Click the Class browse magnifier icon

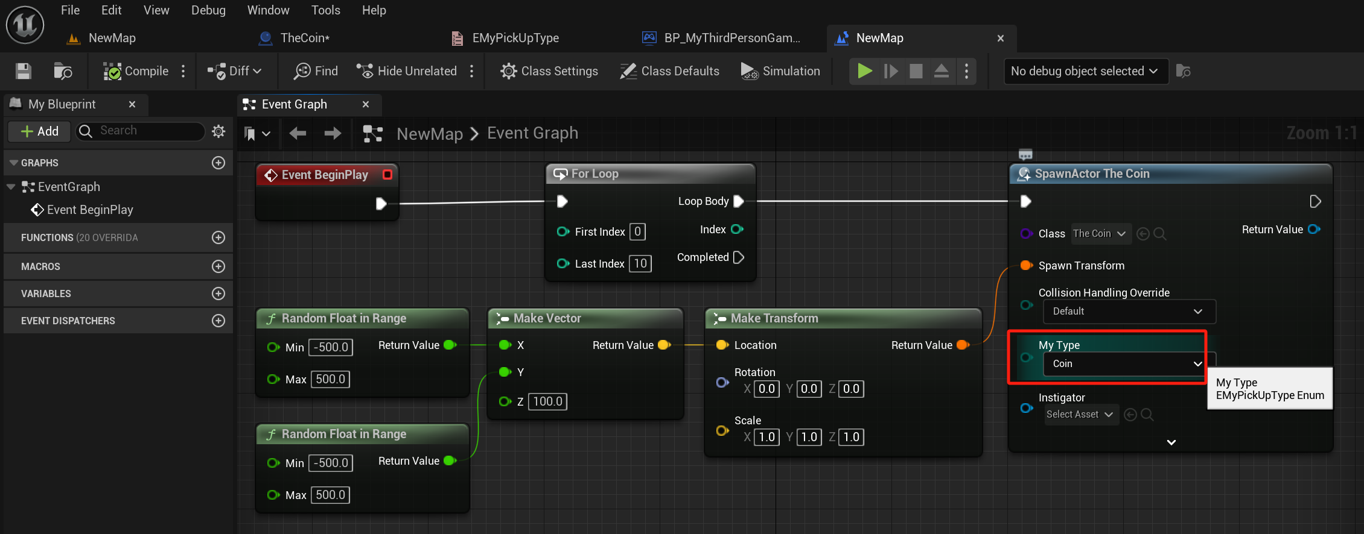click(1159, 233)
